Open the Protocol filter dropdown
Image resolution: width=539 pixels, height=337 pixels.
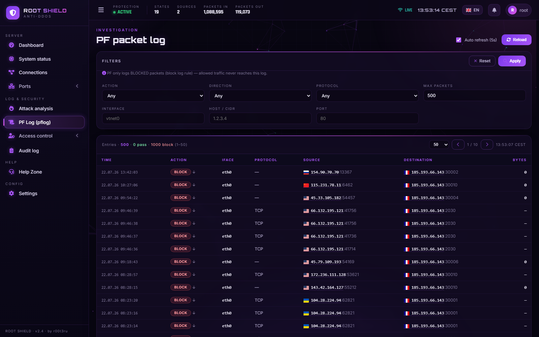(368, 96)
